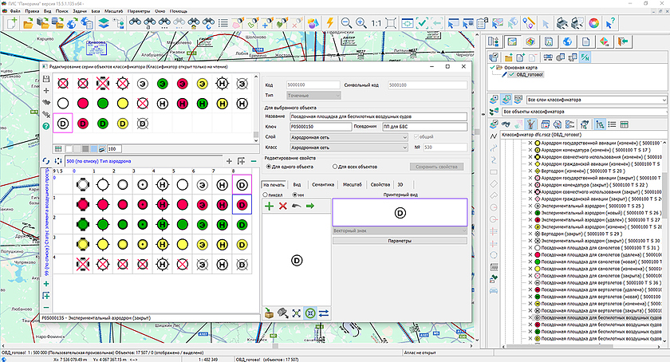Image resolution: width=670 pixels, height=362 pixels.
Task: Switch to the 'Семантика' tab
Action: pyautogui.click(x=323, y=184)
